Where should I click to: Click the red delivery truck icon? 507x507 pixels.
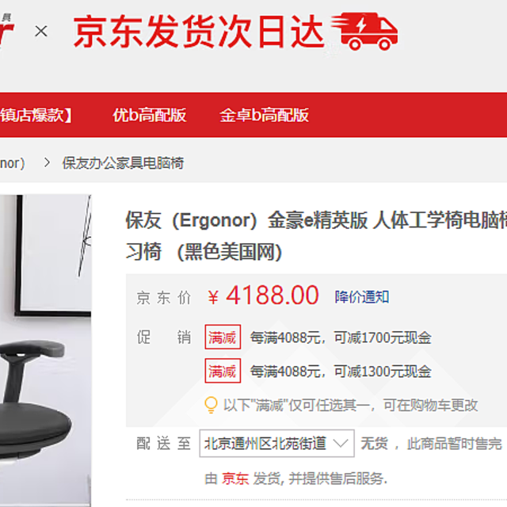364,32
